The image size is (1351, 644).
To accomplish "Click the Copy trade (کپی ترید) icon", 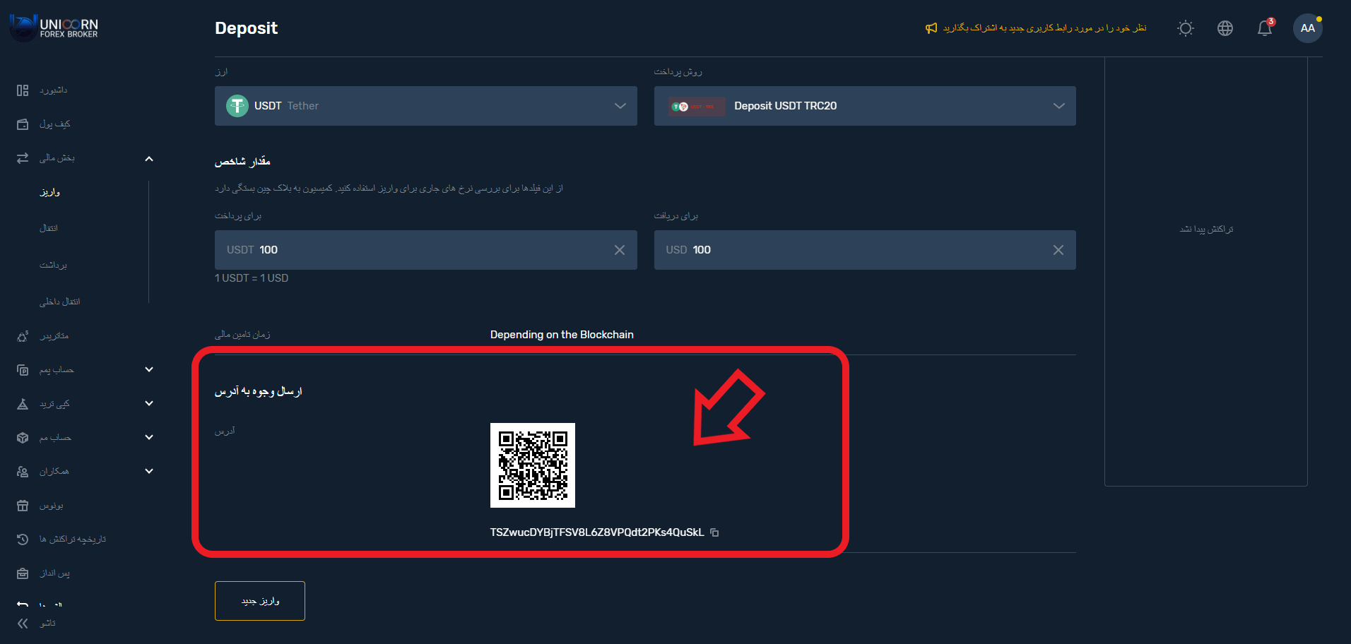I will point(23,404).
